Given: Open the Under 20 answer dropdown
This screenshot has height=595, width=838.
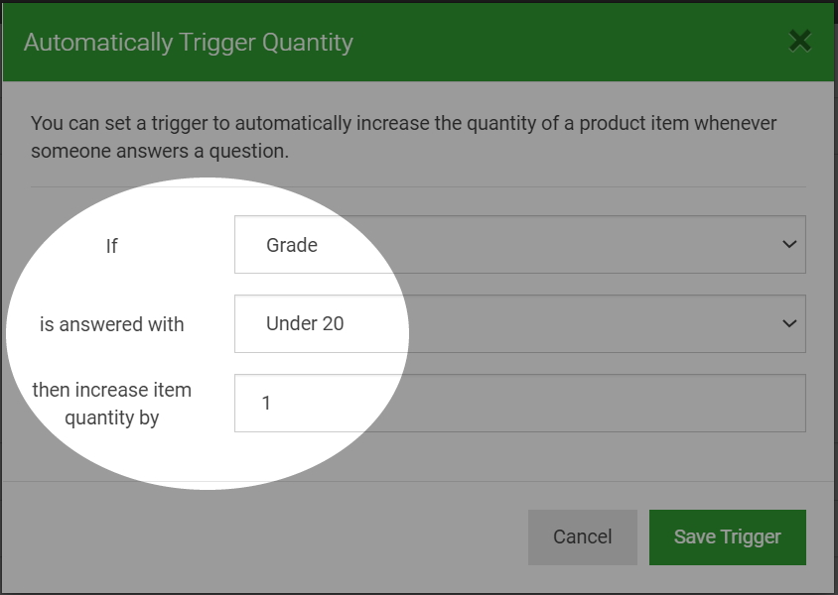Looking at the screenshot, I should point(520,323).
